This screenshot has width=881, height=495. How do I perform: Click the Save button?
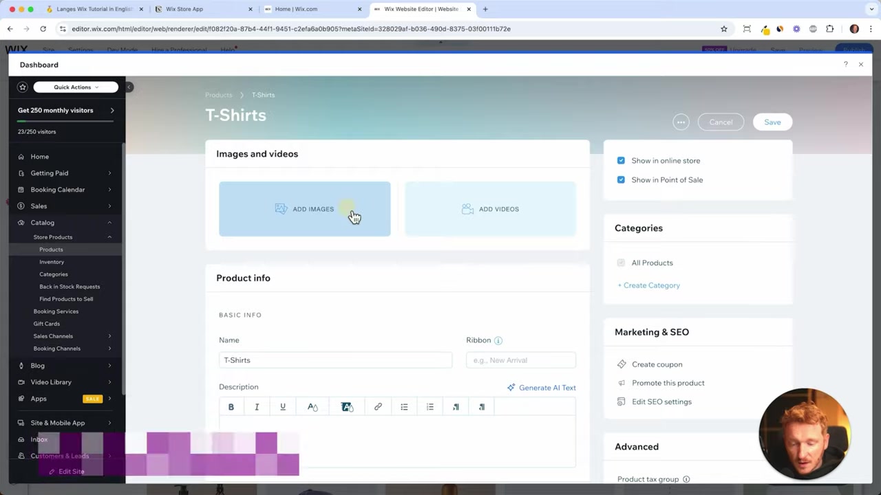pyautogui.click(x=772, y=122)
